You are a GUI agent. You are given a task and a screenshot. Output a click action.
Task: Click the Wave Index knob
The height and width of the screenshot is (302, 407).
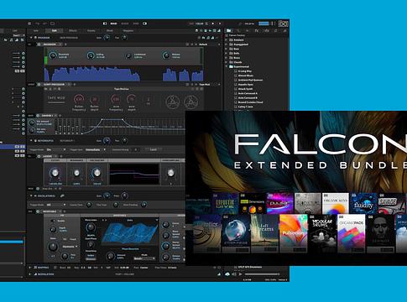[91, 227]
